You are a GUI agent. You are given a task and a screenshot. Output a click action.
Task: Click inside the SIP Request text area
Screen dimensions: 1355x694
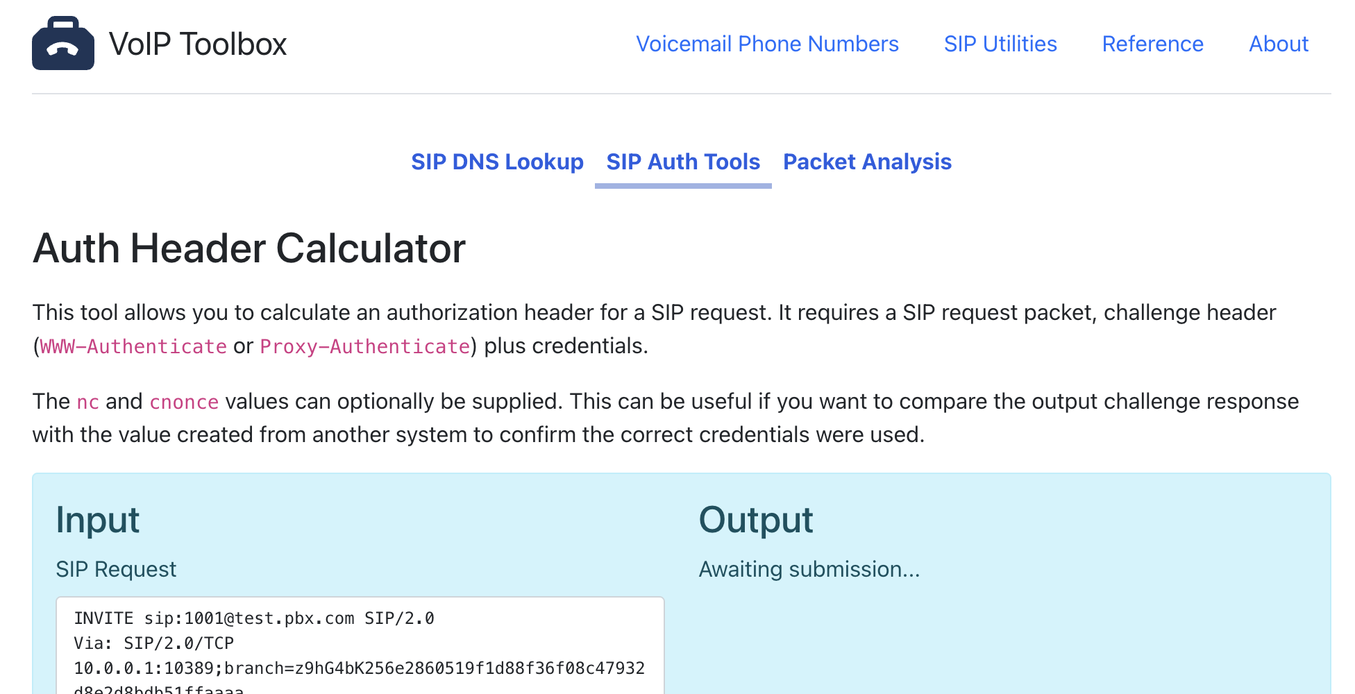click(360, 652)
